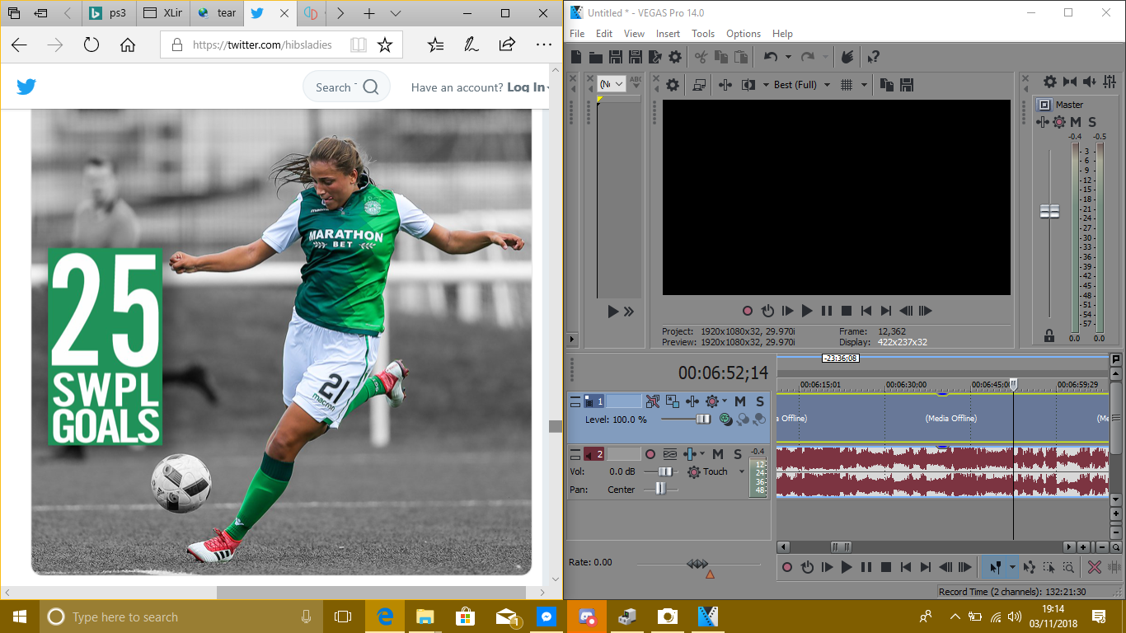Screen dimensions: 1126x633
Task: Open the Insert menu
Action: (668, 34)
